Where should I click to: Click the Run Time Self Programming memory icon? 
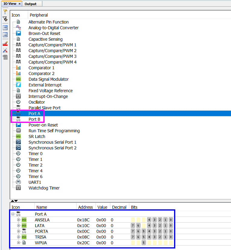[18, 131]
